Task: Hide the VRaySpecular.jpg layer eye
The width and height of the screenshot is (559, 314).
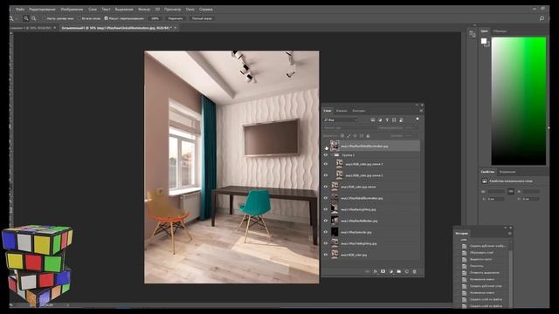Action: pyautogui.click(x=326, y=232)
